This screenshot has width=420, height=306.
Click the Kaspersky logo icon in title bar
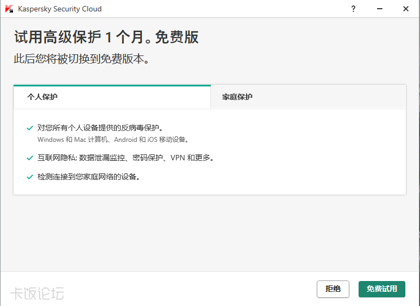(x=9, y=9)
